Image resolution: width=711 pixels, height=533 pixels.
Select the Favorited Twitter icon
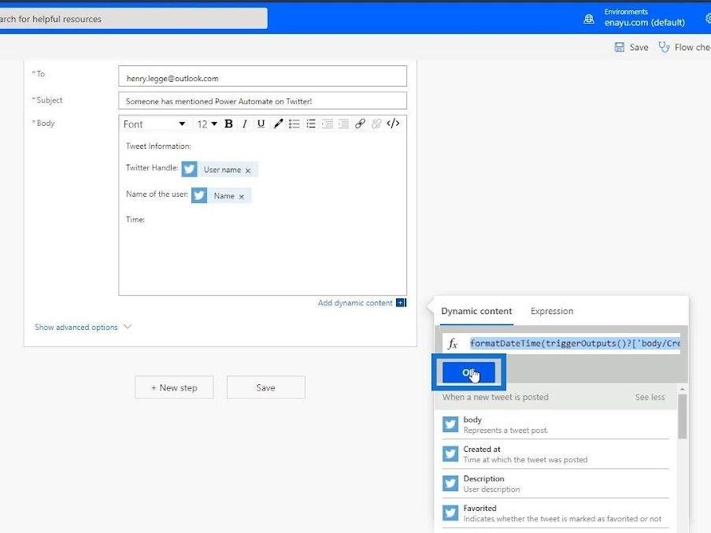point(450,513)
